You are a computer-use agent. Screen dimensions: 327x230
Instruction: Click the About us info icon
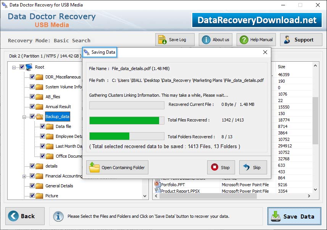[x=206, y=40]
